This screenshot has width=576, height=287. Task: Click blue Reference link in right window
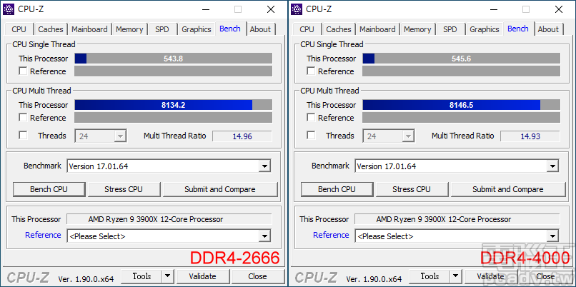click(x=331, y=235)
